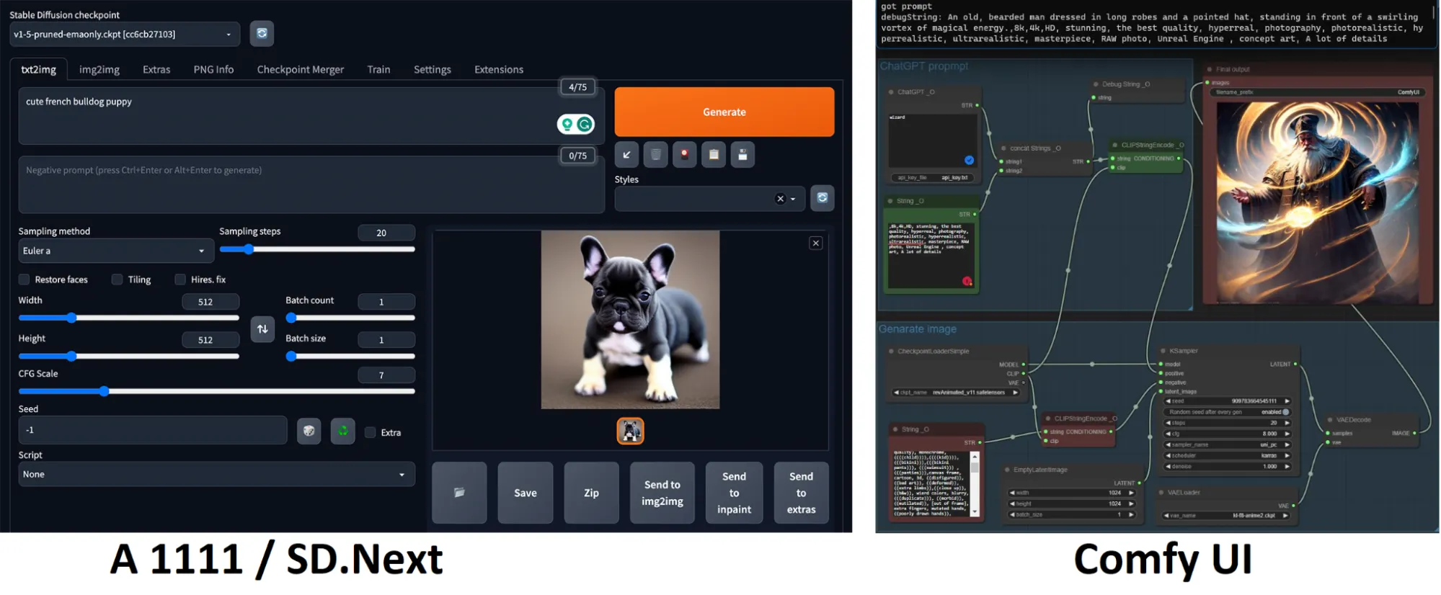Check the Extra seed checkbox
Viewport: 1441px width, 595px height.
pos(371,432)
